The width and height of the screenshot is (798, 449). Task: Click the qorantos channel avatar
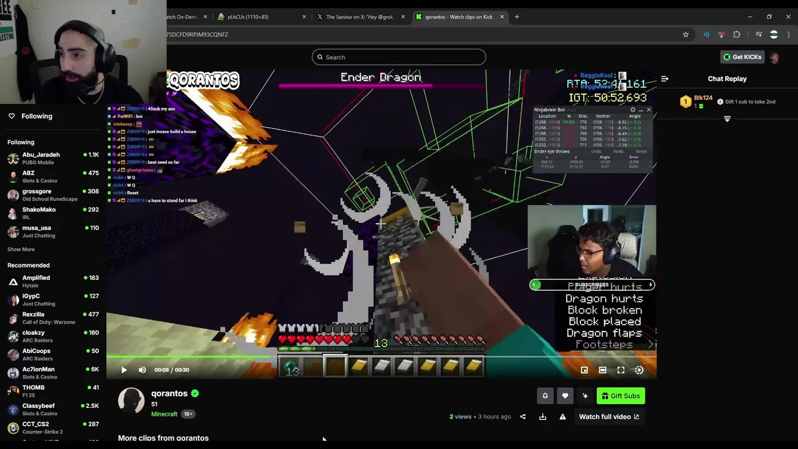(x=132, y=401)
